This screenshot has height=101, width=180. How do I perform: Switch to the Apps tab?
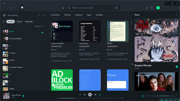point(89,15)
